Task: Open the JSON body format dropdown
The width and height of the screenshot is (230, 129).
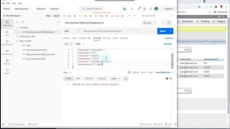Action: pyautogui.click(x=80, y=44)
